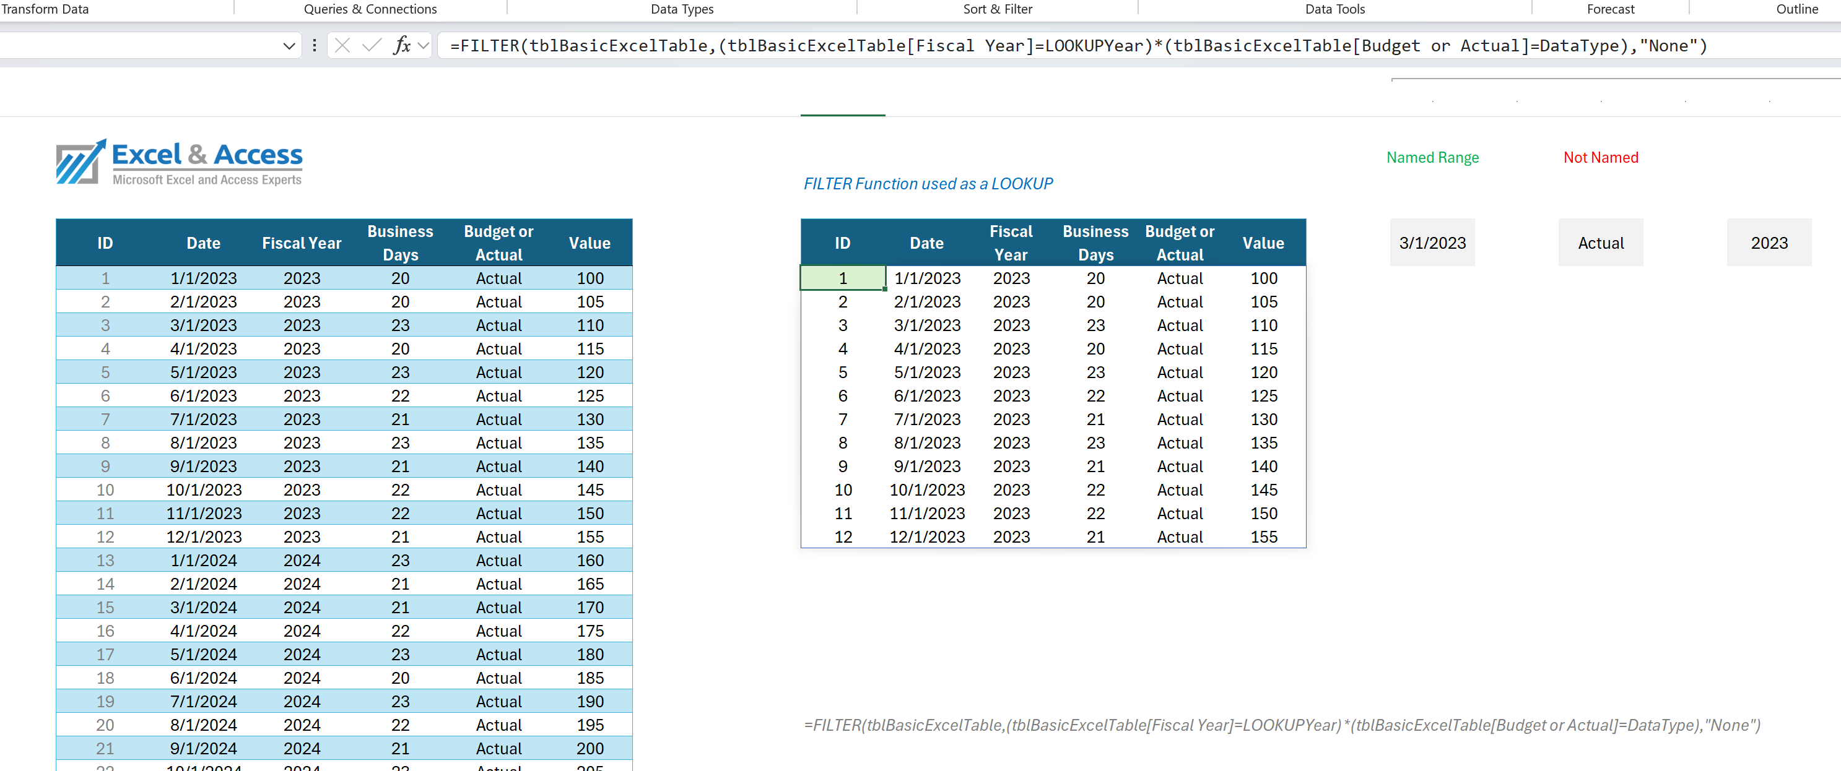Screen dimensions: 1841x771
Task: Select the 1/1/2024 date cell in the left table
Action: [x=203, y=561]
